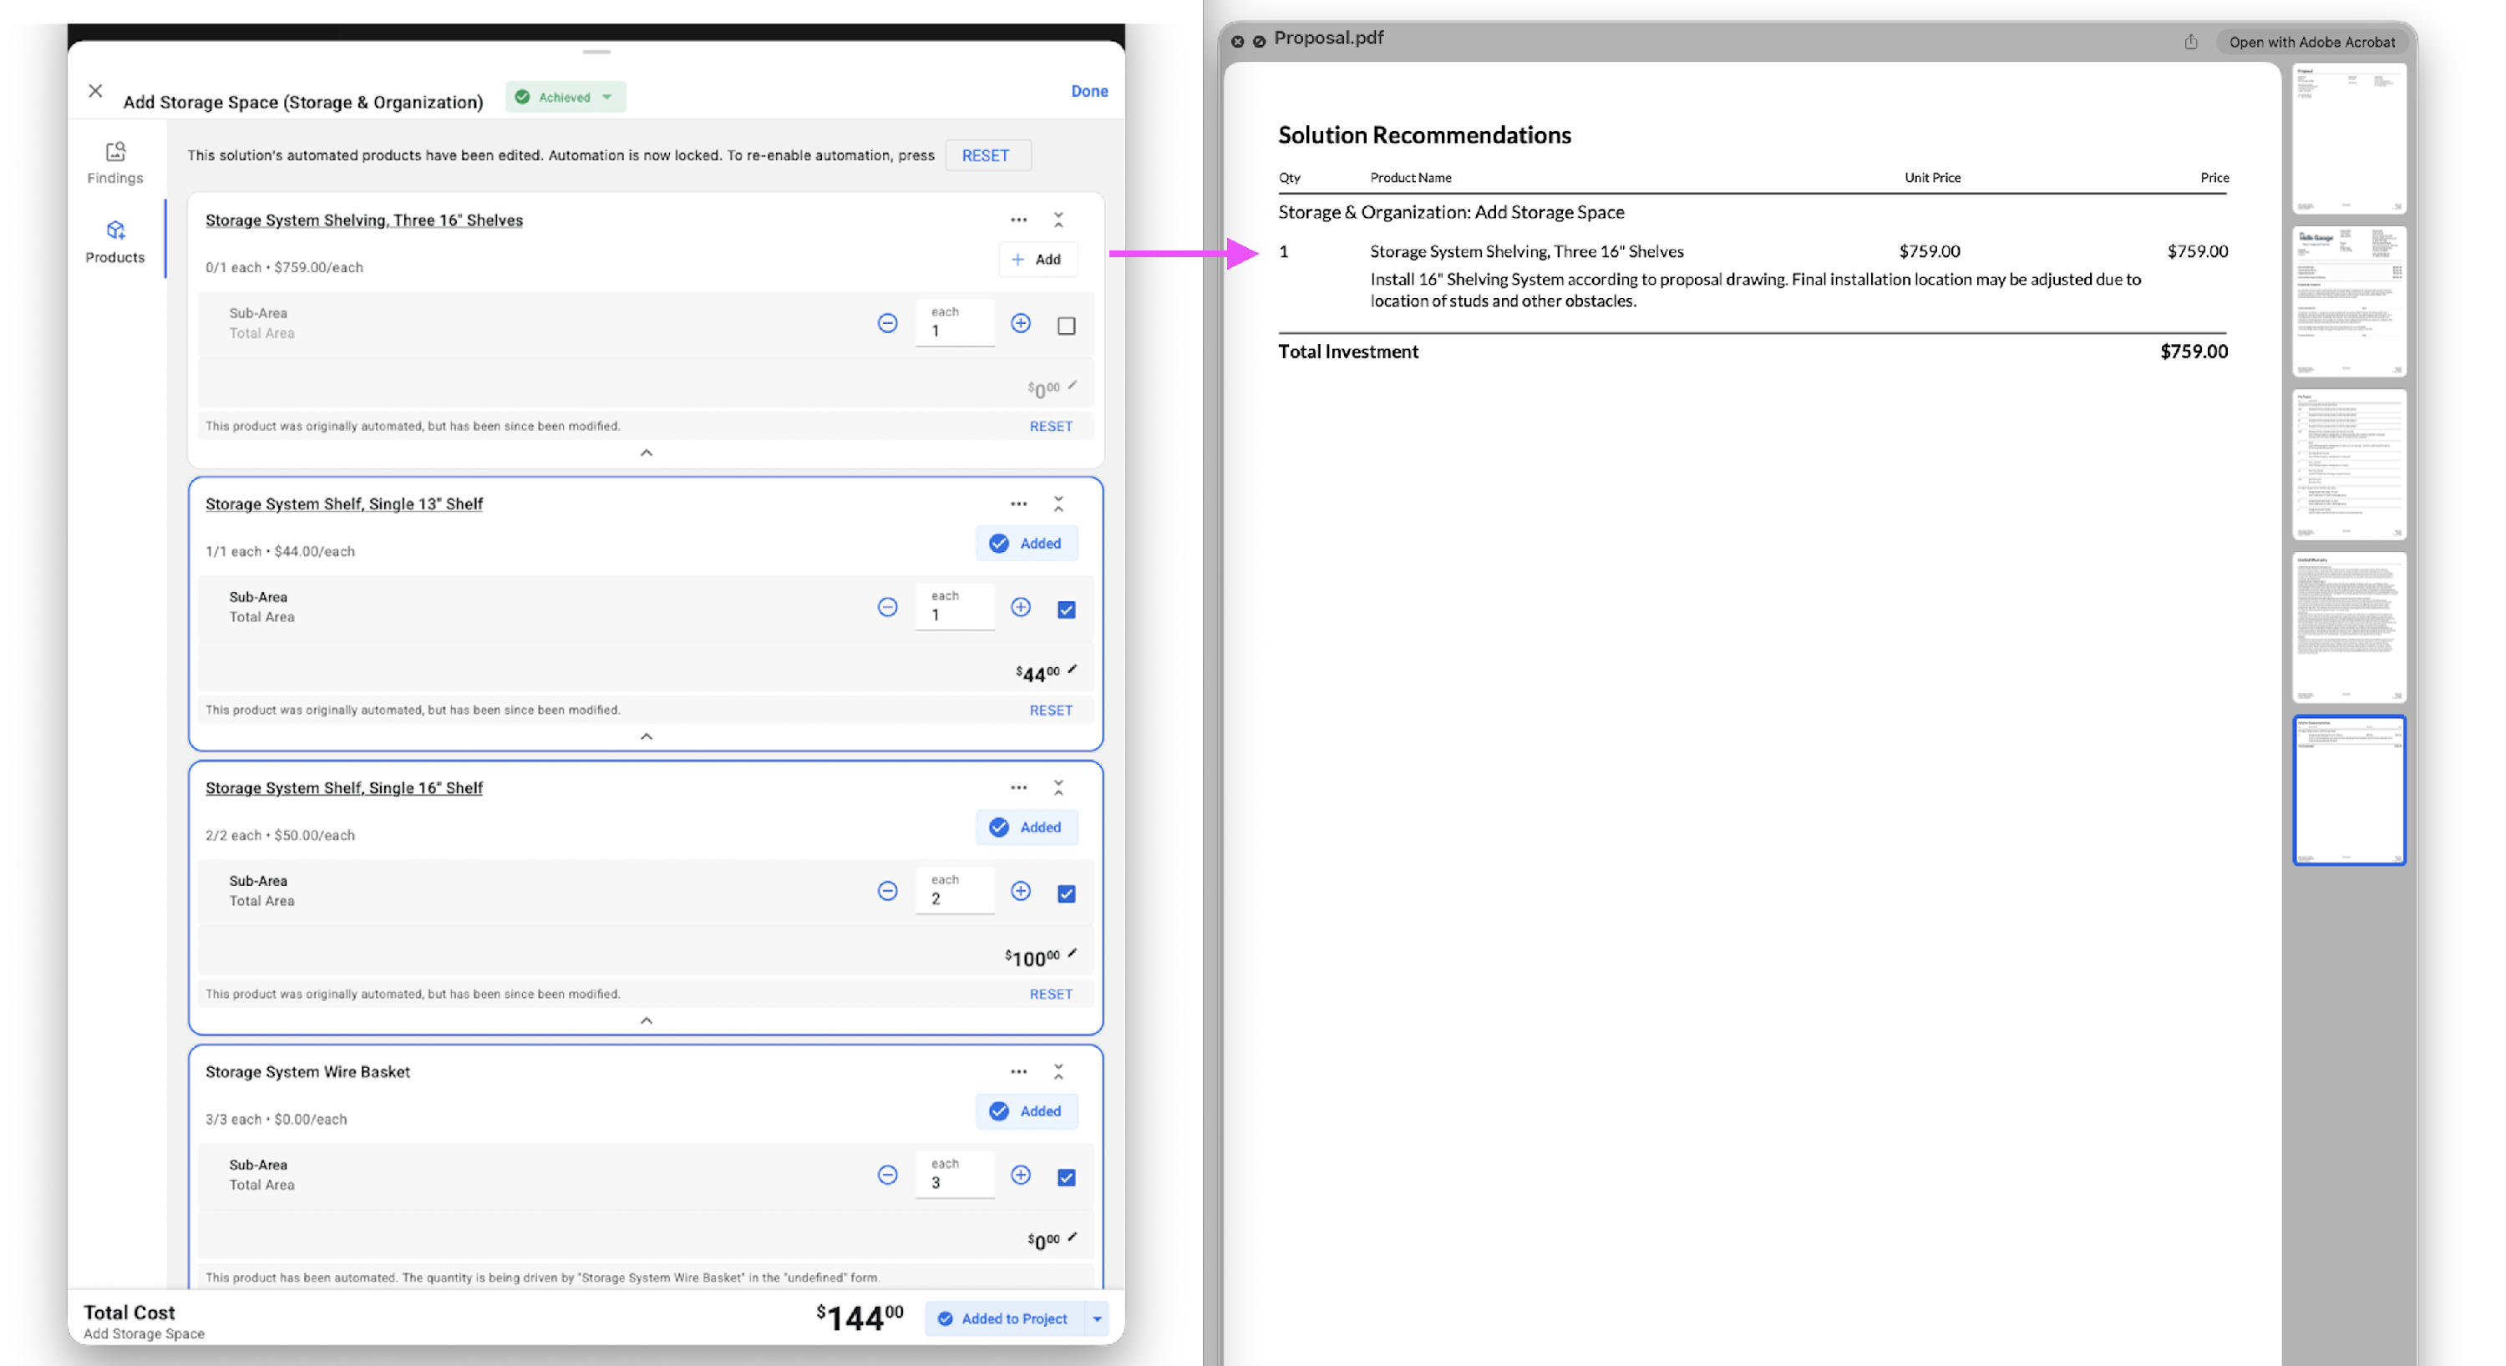Viewport: 2506px width, 1366px height.
Task: Check the Three 16" Shelves sub-area checkbox
Action: (1066, 326)
